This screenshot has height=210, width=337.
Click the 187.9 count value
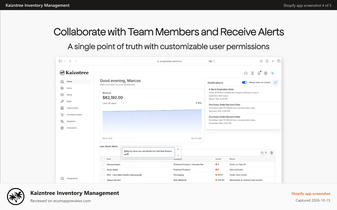(x=220, y=175)
